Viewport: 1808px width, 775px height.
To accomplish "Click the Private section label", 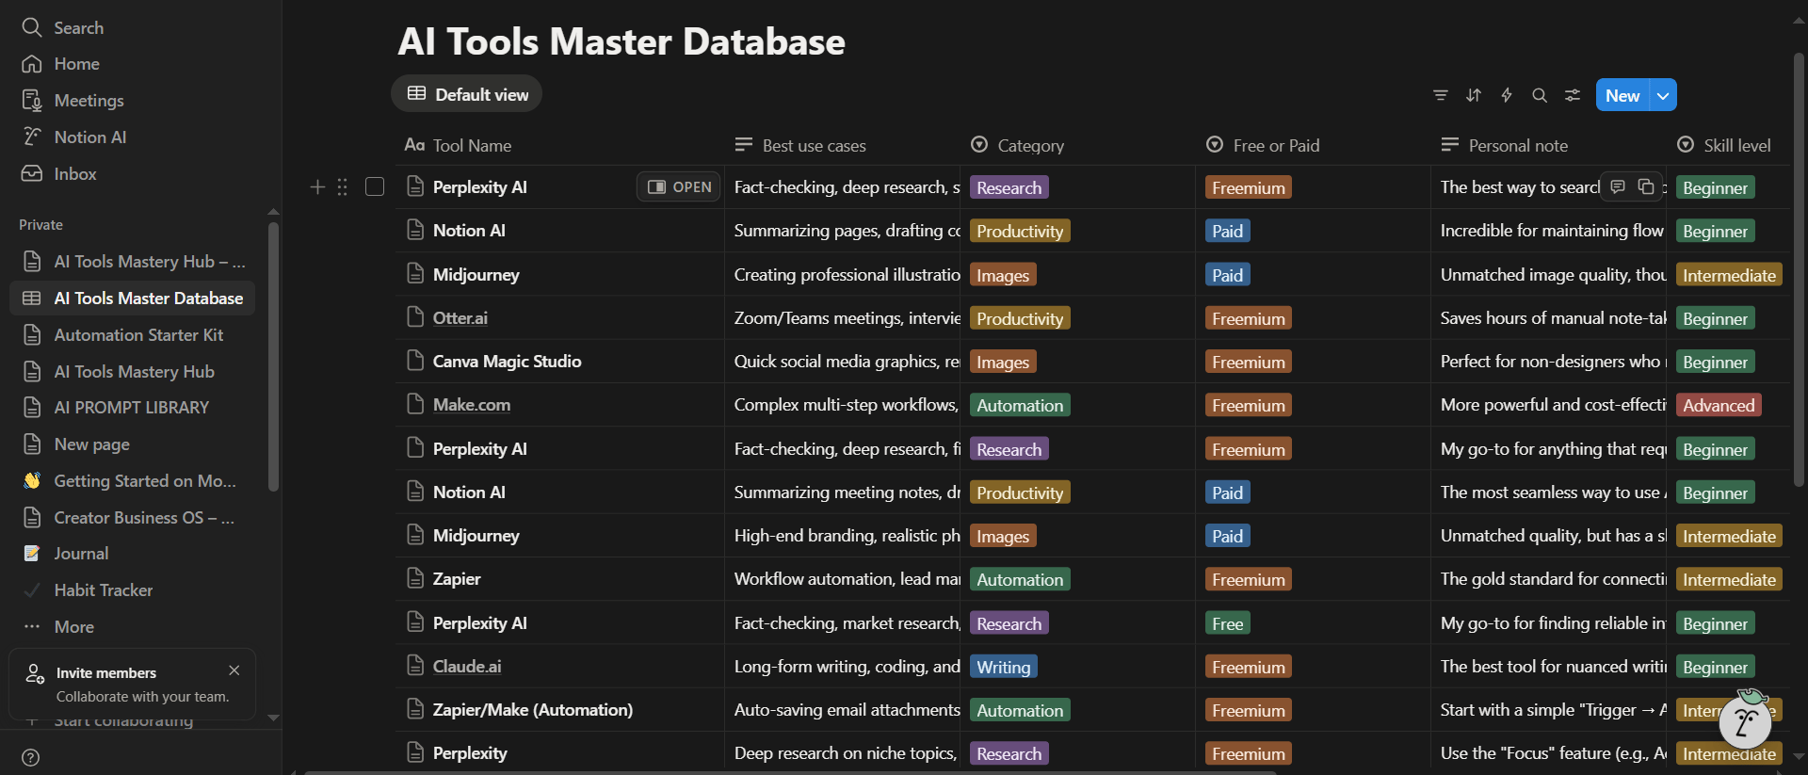I will tap(40, 225).
